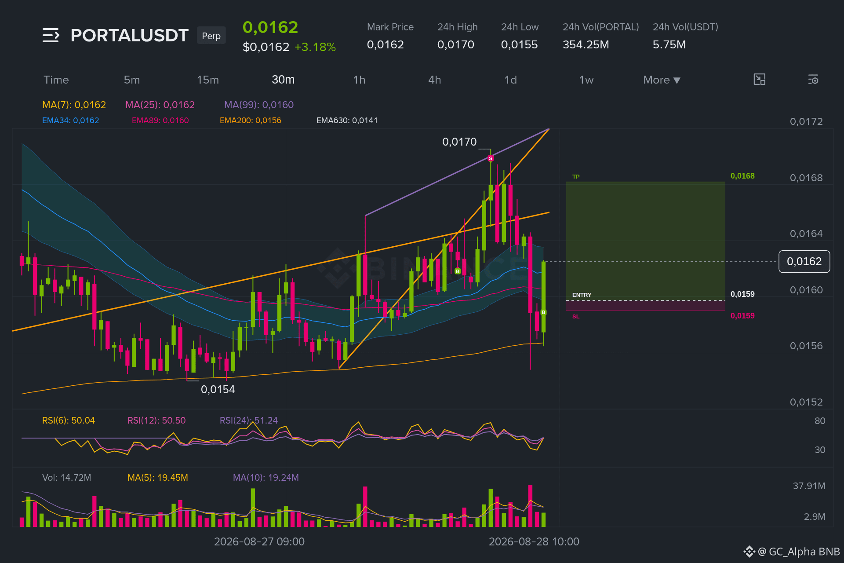Click the current price label 0,0162 on axis

click(x=804, y=262)
